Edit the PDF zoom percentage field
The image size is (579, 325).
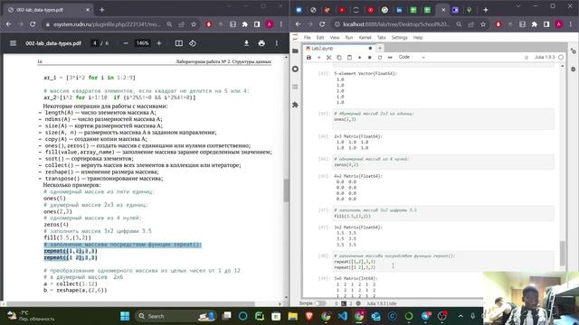click(143, 43)
